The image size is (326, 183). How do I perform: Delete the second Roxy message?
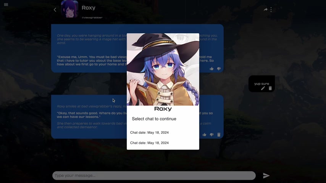coord(219,135)
